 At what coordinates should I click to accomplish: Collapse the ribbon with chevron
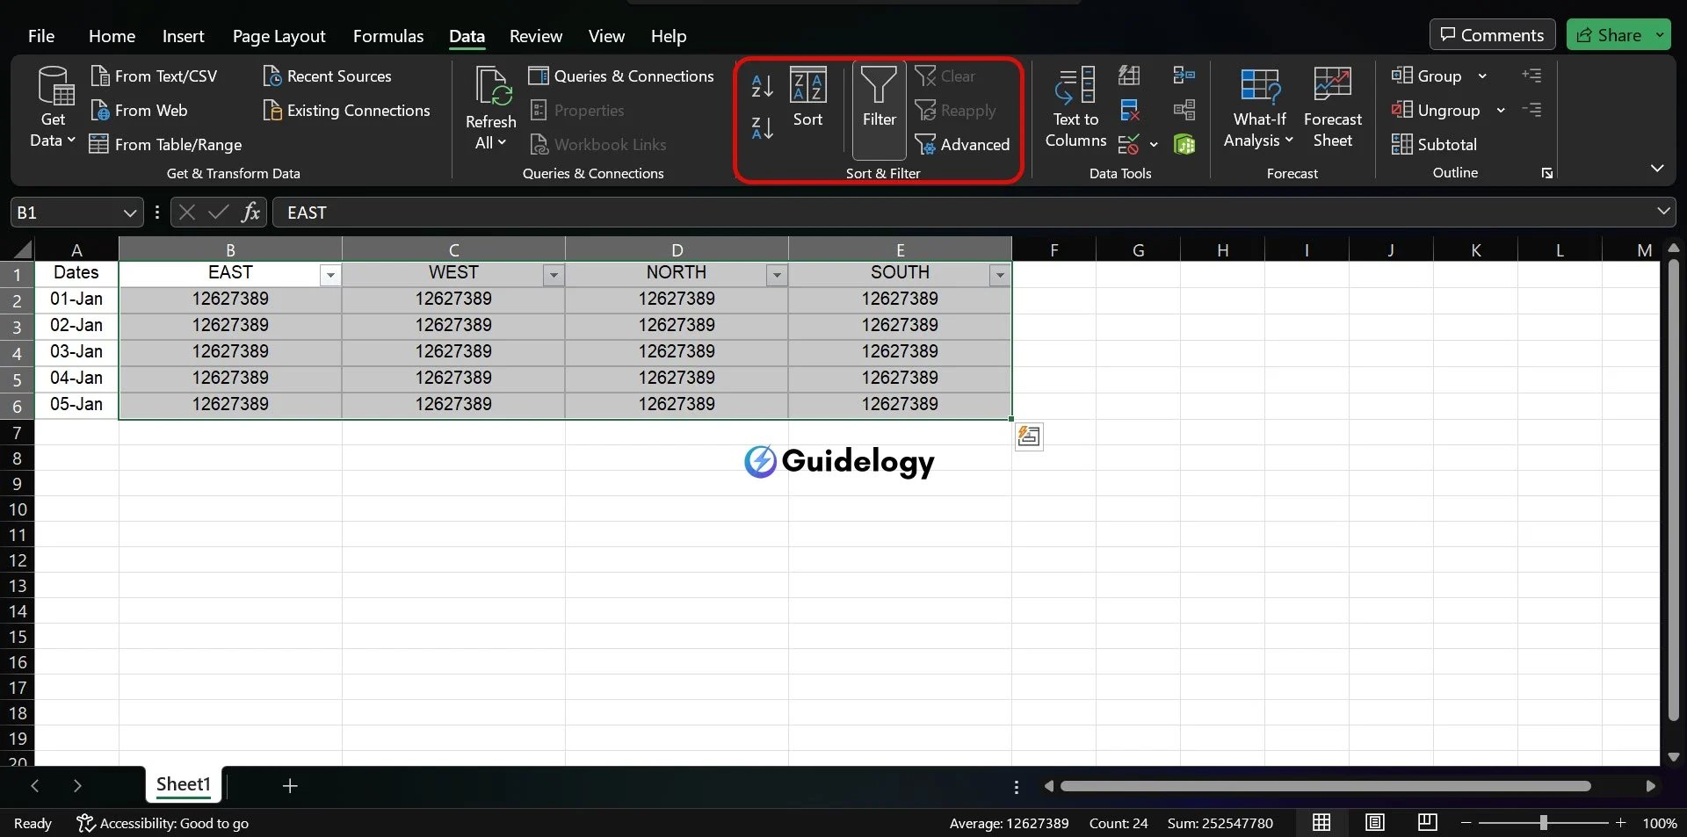[1657, 168]
